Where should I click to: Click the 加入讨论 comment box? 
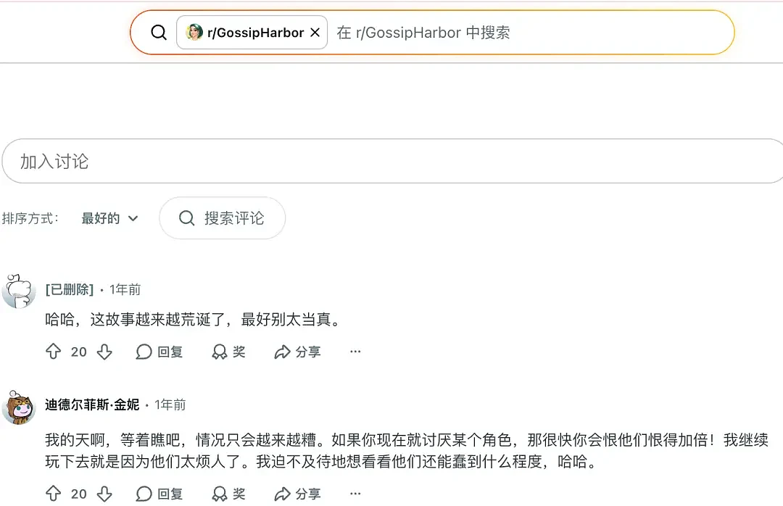pos(392,162)
